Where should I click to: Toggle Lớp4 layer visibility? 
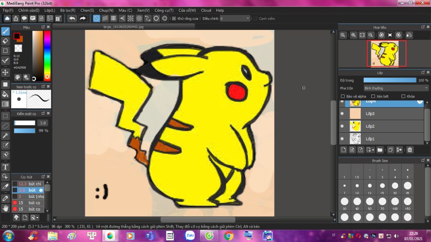[x=342, y=102]
